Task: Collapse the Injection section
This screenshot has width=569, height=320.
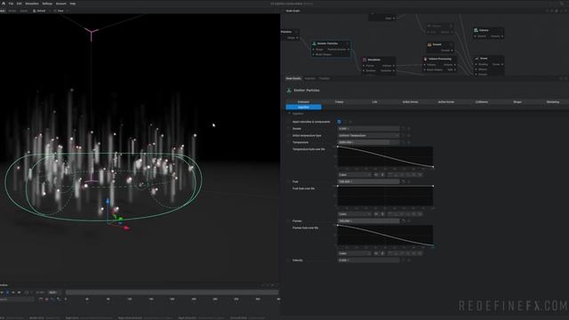Action: [x=289, y=114]
